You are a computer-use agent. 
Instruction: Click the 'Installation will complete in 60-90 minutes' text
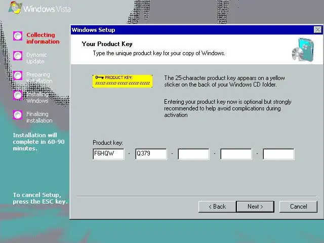pyautogui.click(x=38, y=142)
